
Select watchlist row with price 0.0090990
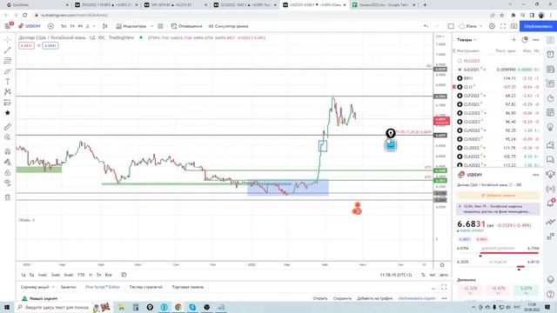pyautogui.click(x=497, y=70)
